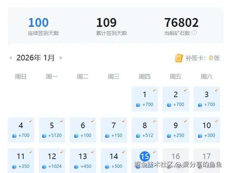Click the ore icon on day 13

(x=76, y=167)
